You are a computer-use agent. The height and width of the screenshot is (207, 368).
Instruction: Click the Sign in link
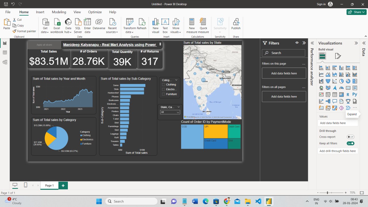click(x=321, y=4)
